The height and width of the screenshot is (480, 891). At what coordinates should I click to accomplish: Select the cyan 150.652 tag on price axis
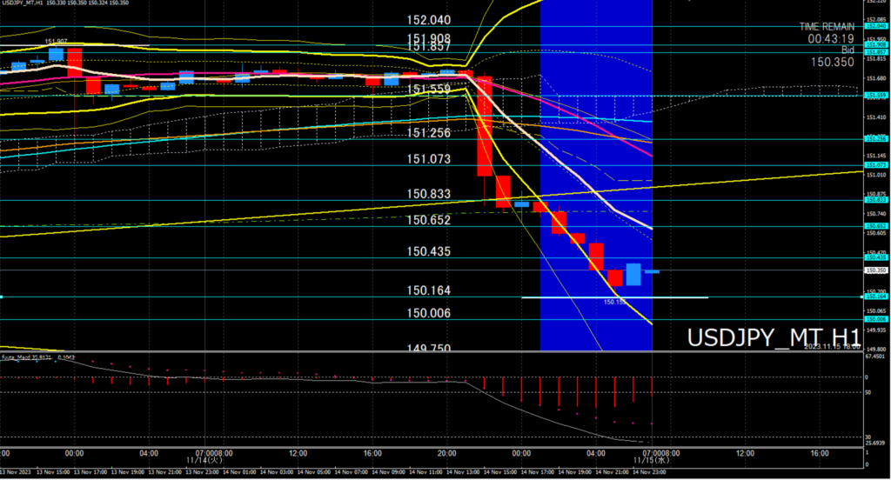pos(875,226)
